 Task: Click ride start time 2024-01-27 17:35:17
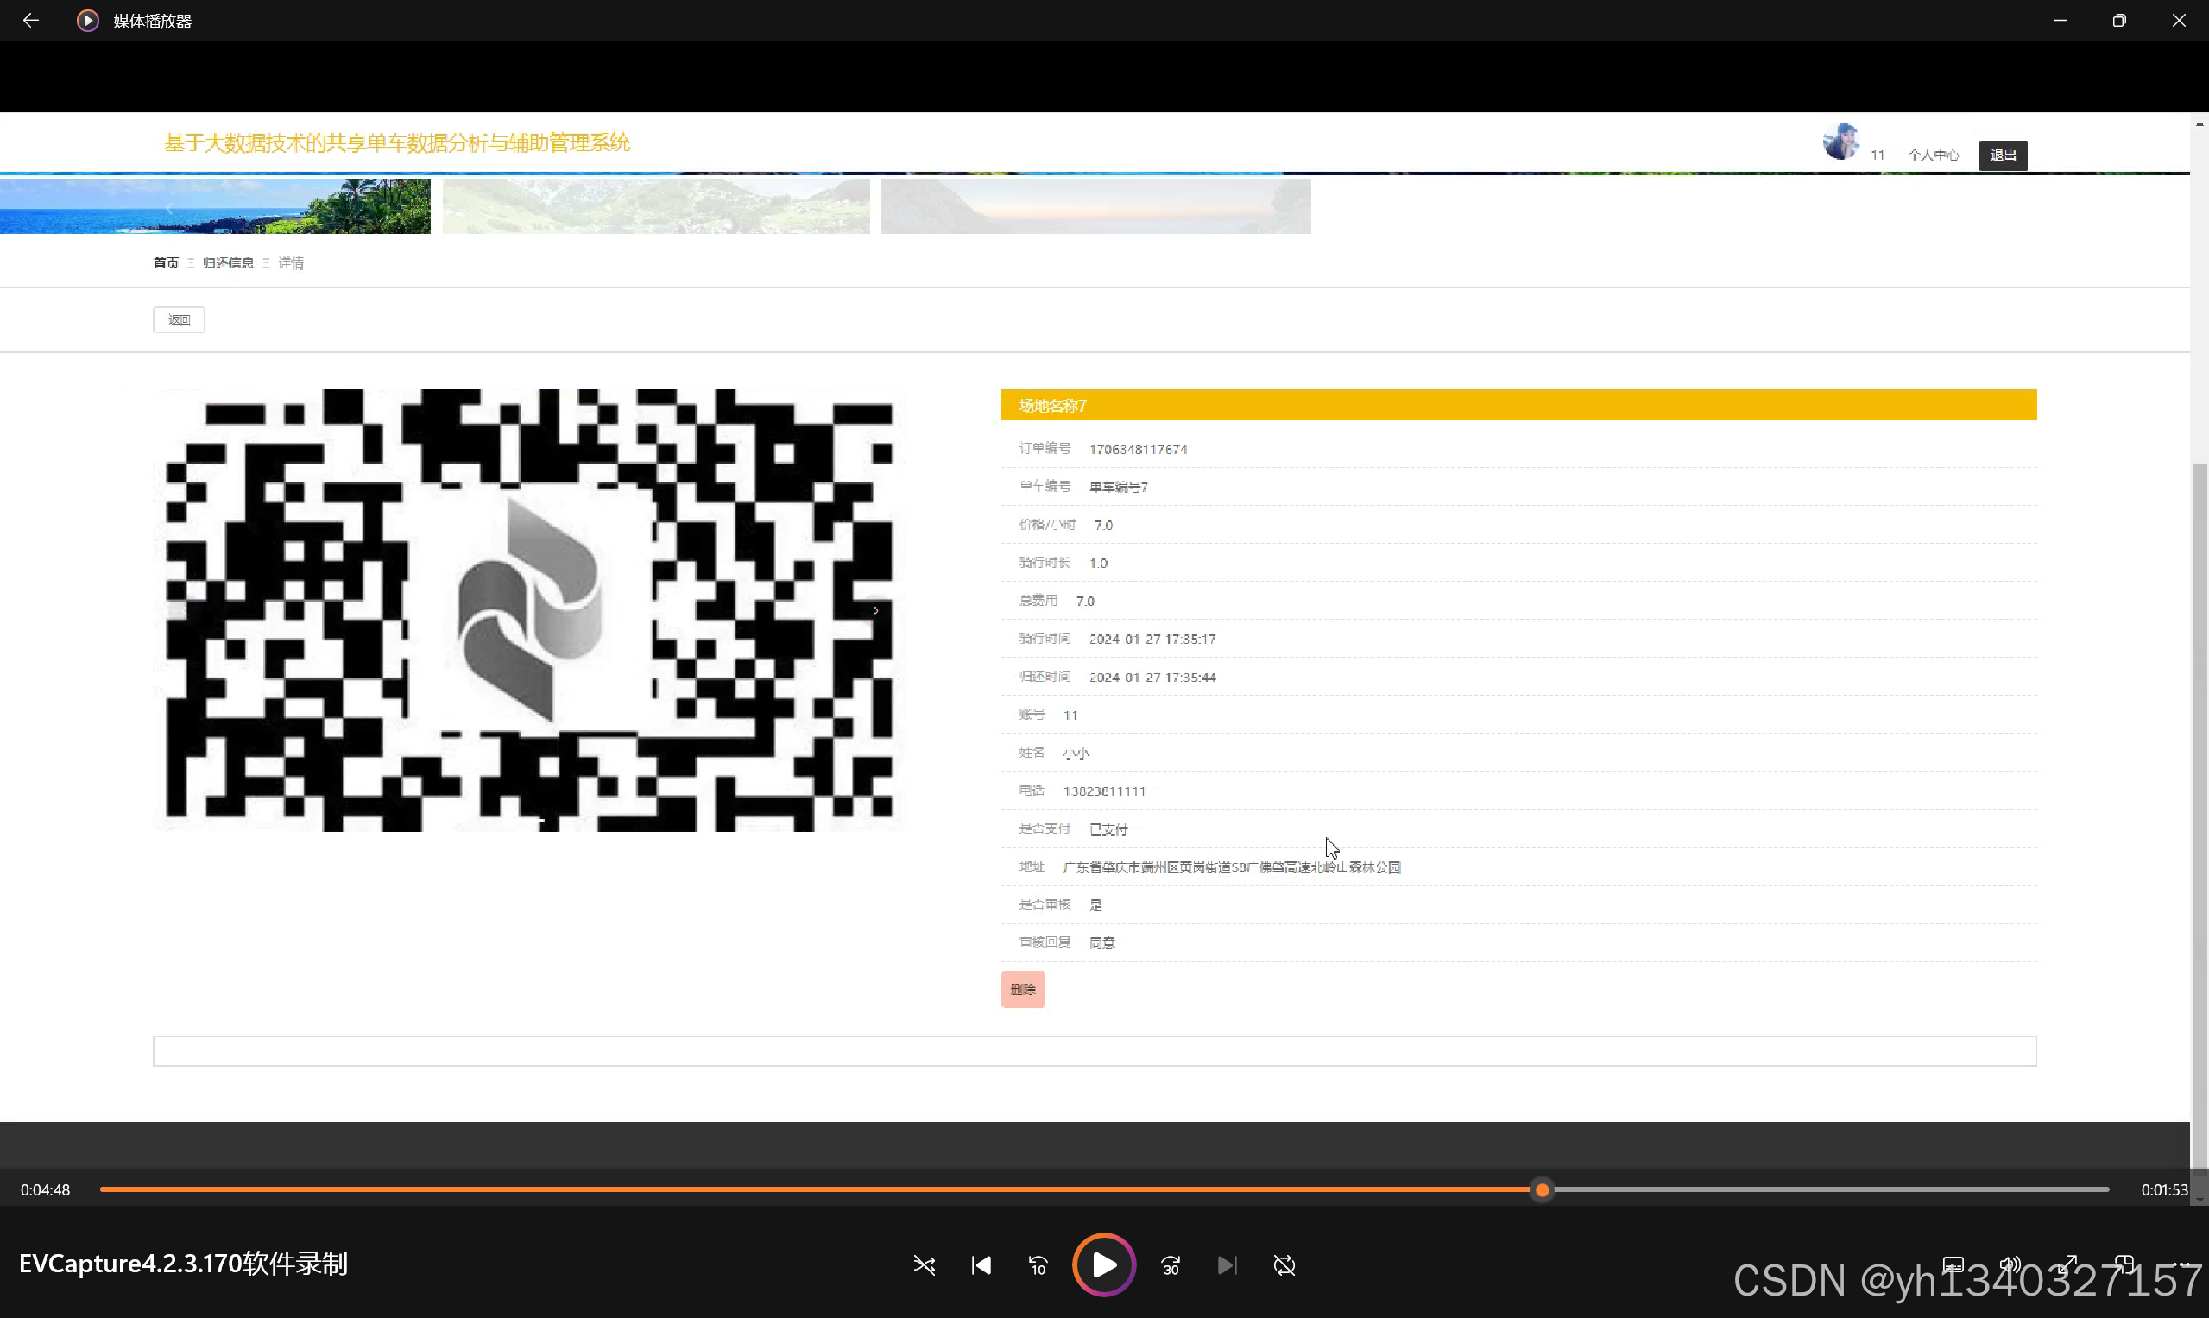point(1153,640)
